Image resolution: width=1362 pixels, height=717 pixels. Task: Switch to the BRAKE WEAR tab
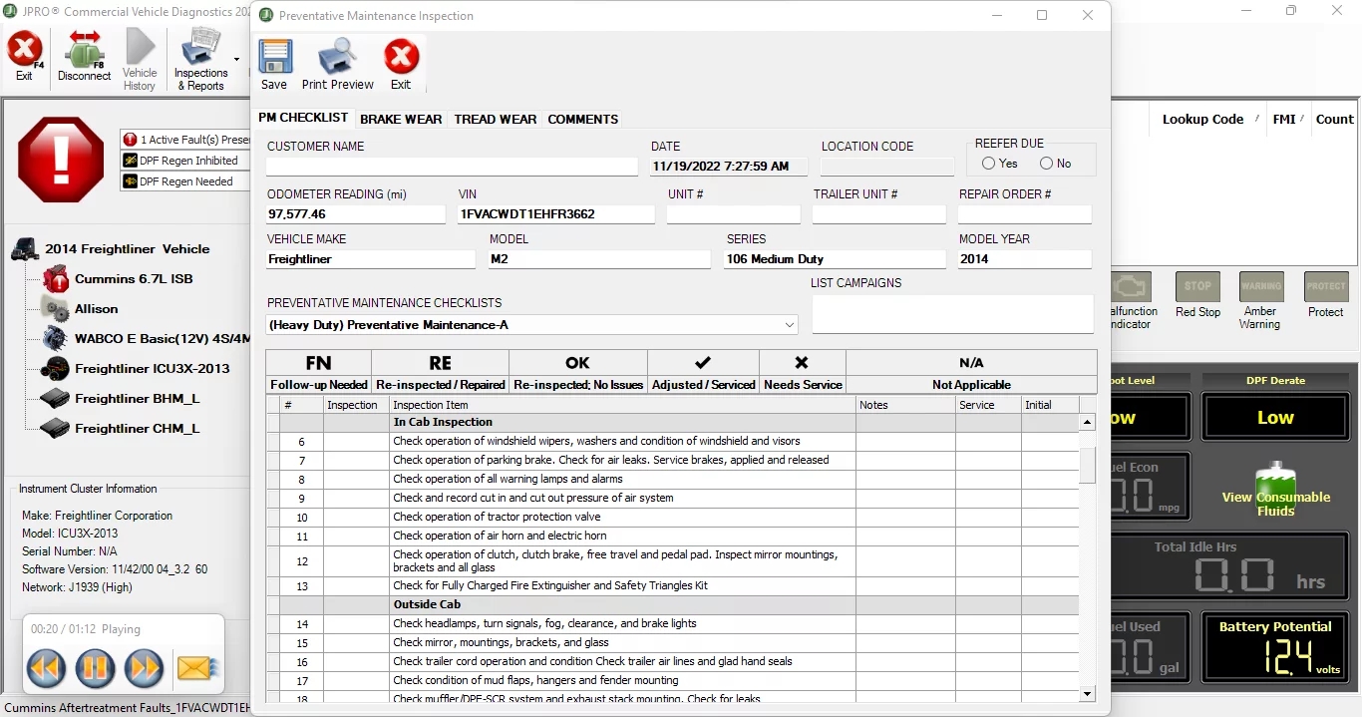[401, 119]
